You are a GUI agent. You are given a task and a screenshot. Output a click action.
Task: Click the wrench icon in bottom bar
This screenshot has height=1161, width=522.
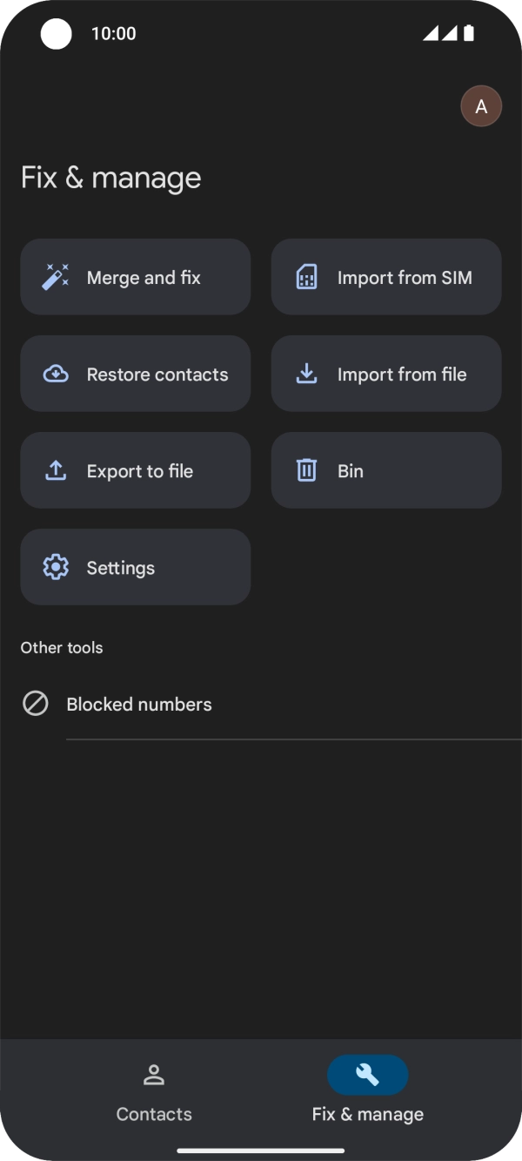point(367,1075)
